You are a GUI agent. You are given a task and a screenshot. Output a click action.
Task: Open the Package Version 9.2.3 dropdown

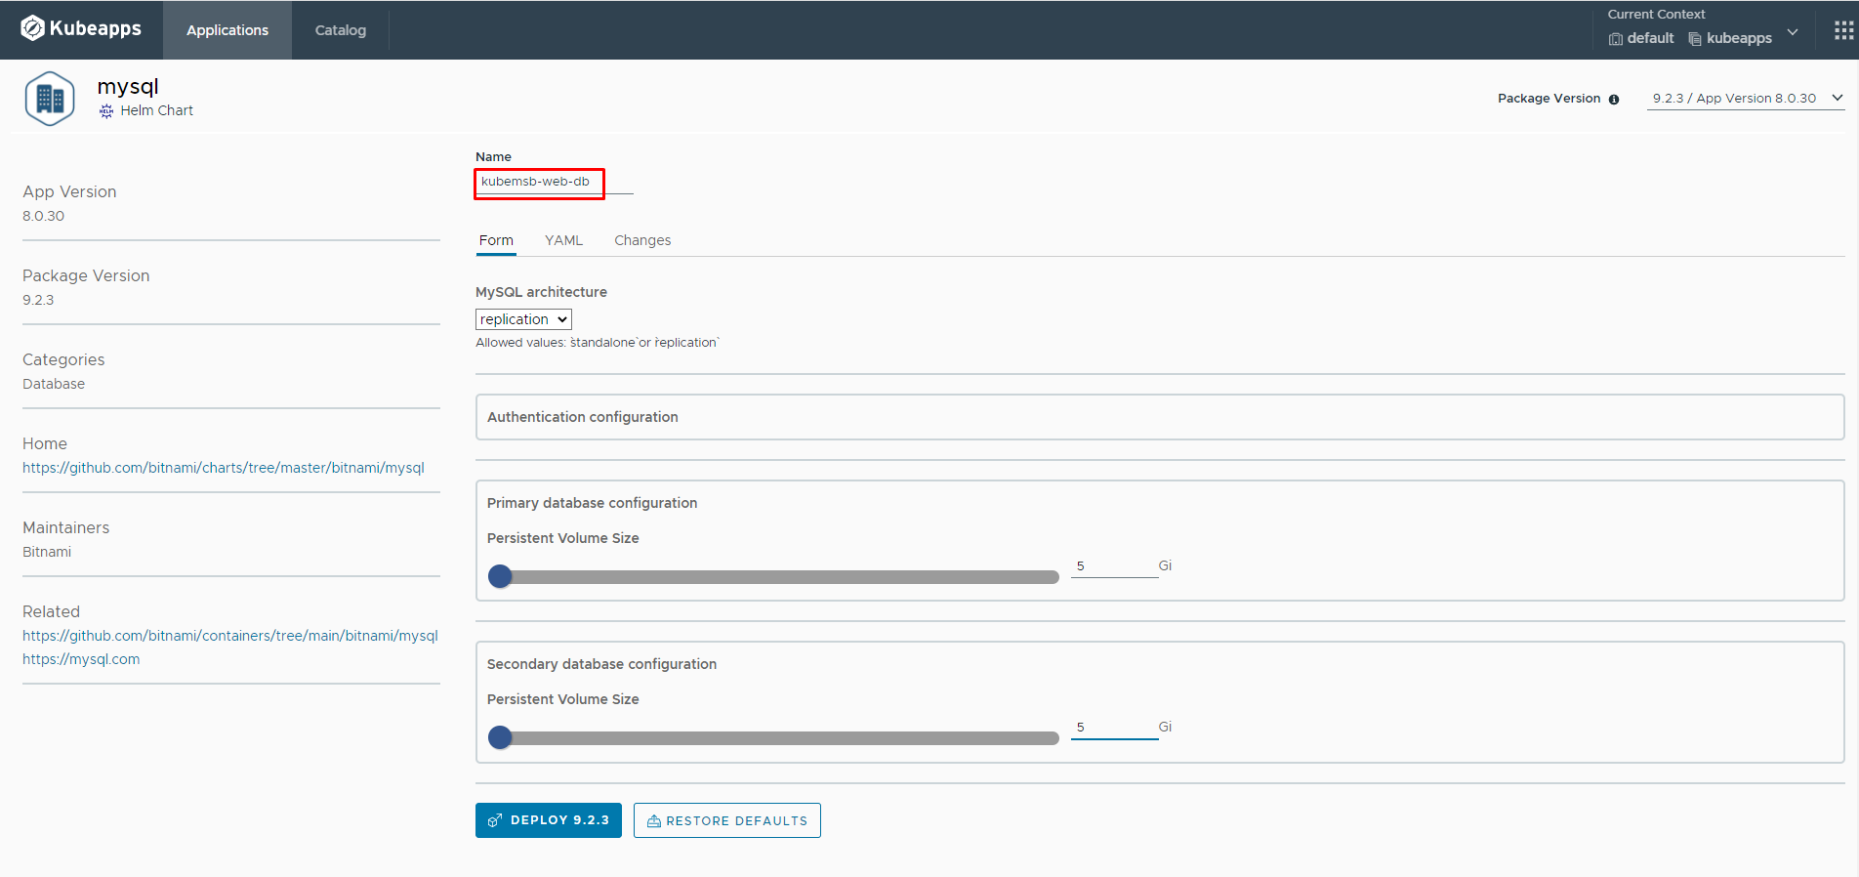pyautogui.click(x=1746, y=99)
